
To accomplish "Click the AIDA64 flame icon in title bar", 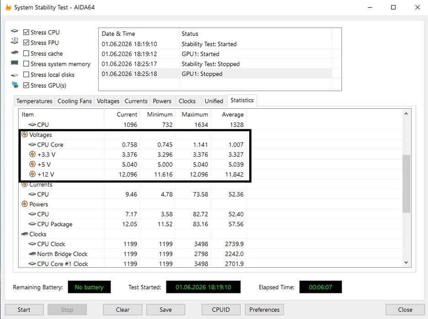I will pyautogui.click(x=8, y=7).
